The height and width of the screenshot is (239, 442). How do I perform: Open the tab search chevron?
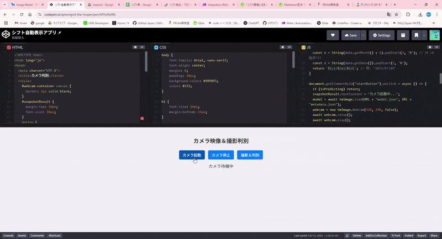pyautogui.click(x=4, y=5)
